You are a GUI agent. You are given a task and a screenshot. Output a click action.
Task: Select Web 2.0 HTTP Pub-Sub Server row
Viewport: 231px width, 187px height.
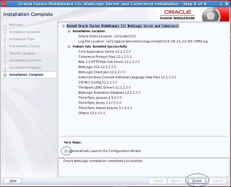pyautogui.click(x=109, y=62)
